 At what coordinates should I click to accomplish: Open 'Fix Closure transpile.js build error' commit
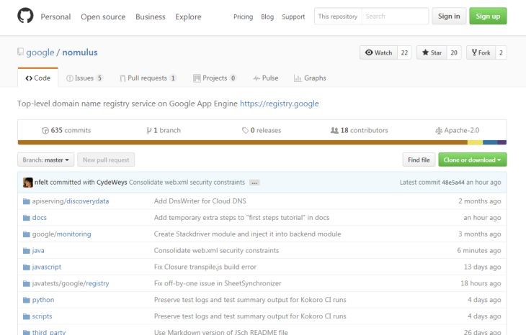click(x=205, y=267)
